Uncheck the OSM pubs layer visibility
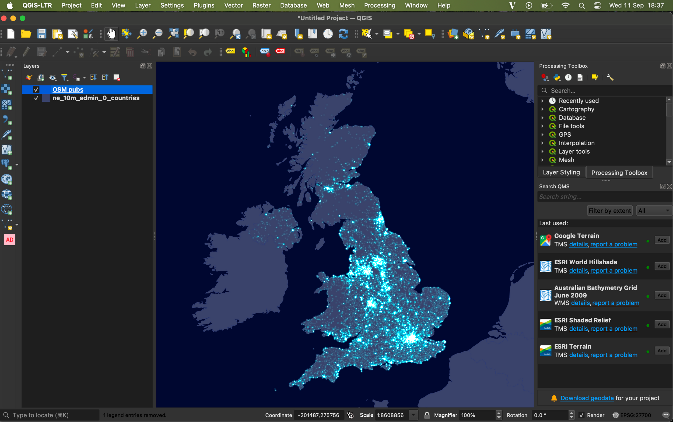The image size is (673, 422). tap(36, 90)
